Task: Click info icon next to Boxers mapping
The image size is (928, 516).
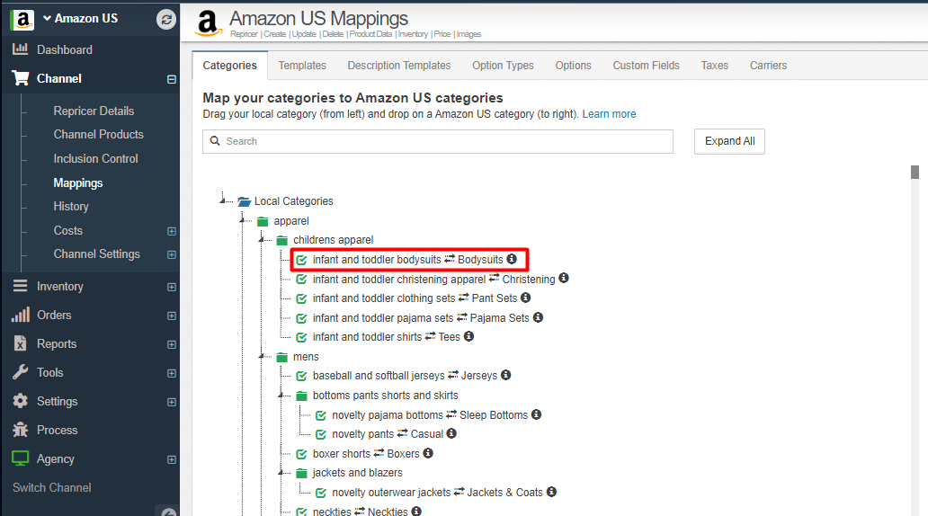Action: [x=428, y=453]
